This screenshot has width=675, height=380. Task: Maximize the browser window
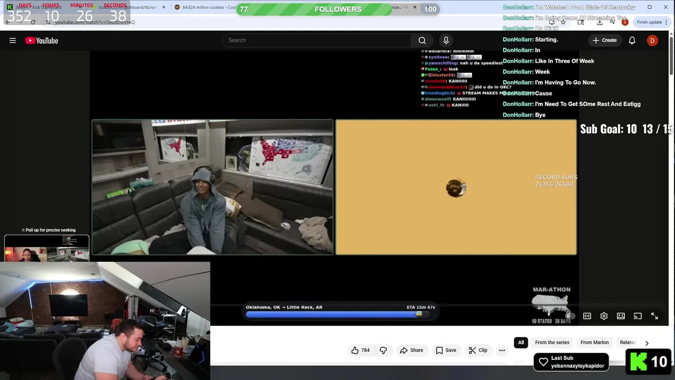tap(650, 7)
